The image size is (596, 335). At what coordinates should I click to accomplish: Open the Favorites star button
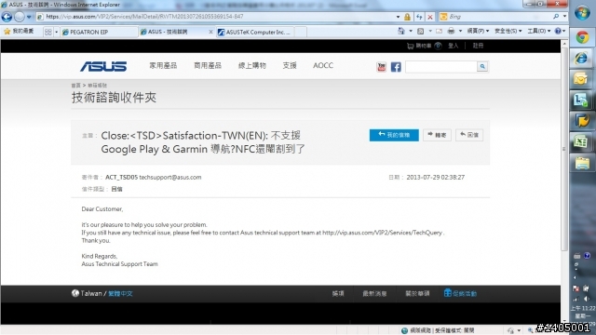click(x=19, y=32)
